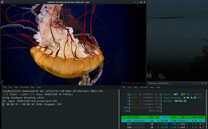Click the Load average line in htop
The width and height of the screenshot is (208, 129).
click(x=183, y=98)
